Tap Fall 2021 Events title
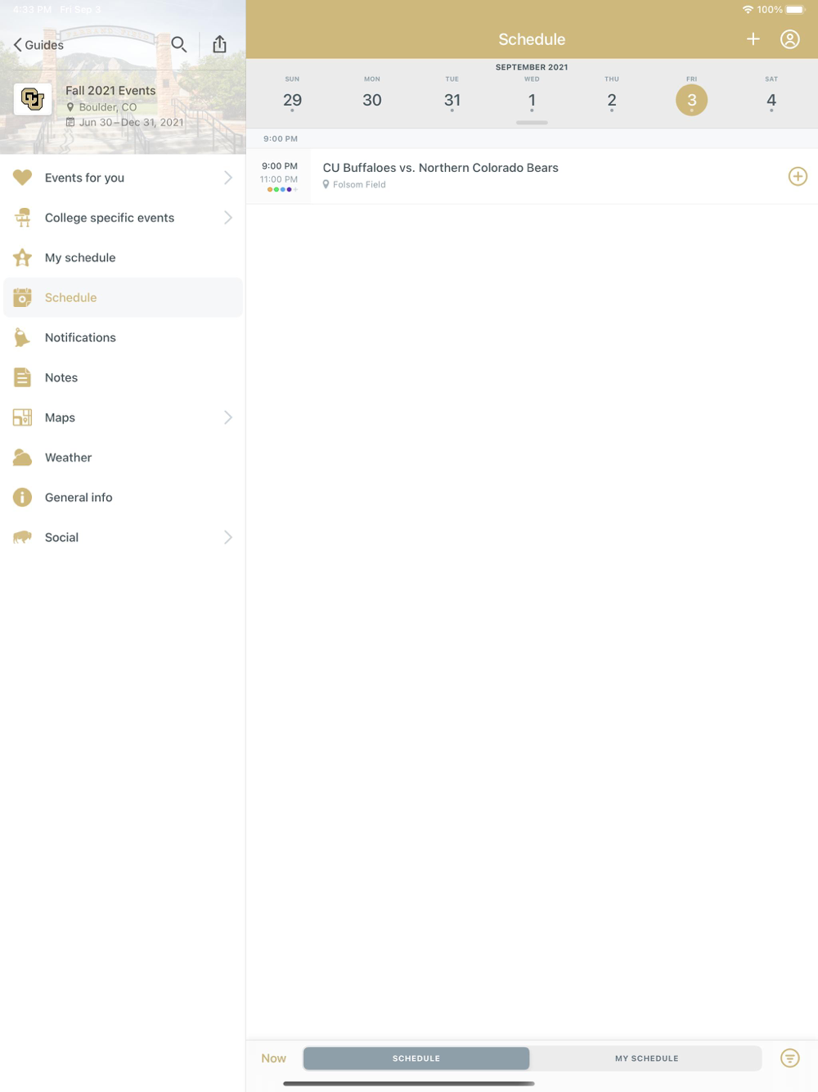This screenshot has height=1092, width=818. pyautogui.click(x=110, y=91)
